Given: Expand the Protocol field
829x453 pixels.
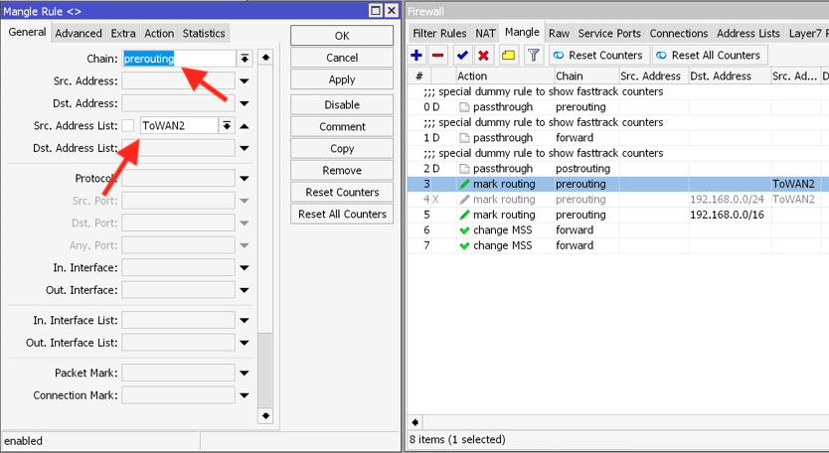Looking at the screenshot, I should 245,179.
